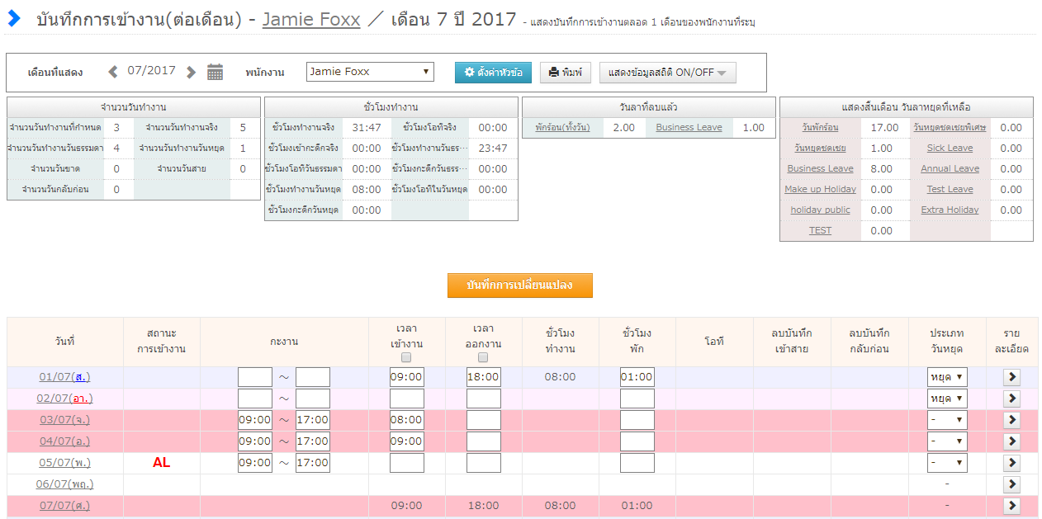Open the calendar date picker
Viewport: 1042px width, 519px height.
coord(215,72)
